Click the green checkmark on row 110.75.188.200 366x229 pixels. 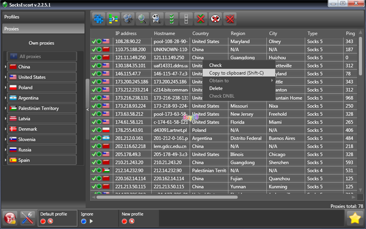94,49
